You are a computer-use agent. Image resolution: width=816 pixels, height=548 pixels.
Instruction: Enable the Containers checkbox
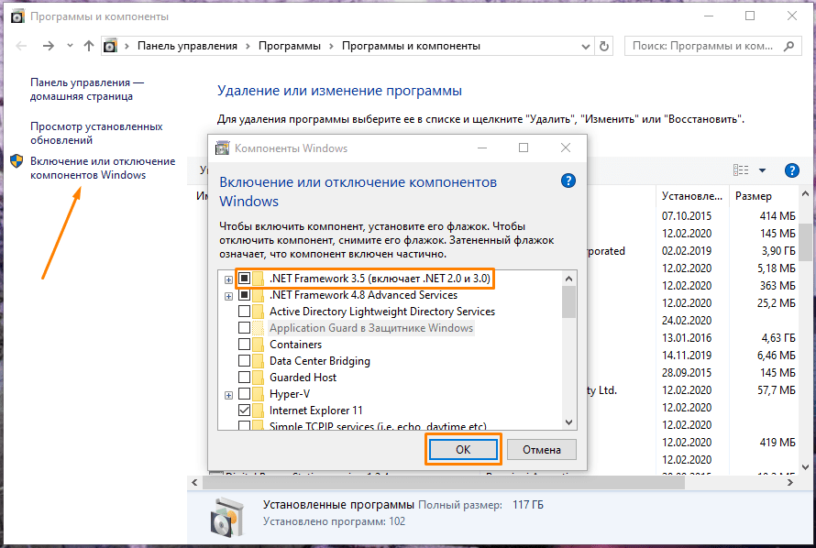coord(245,345)
